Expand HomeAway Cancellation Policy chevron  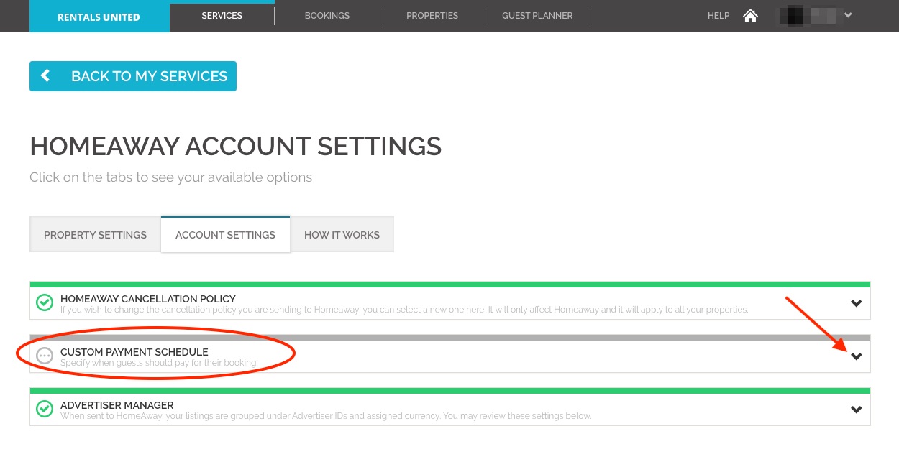click(856, 303)
